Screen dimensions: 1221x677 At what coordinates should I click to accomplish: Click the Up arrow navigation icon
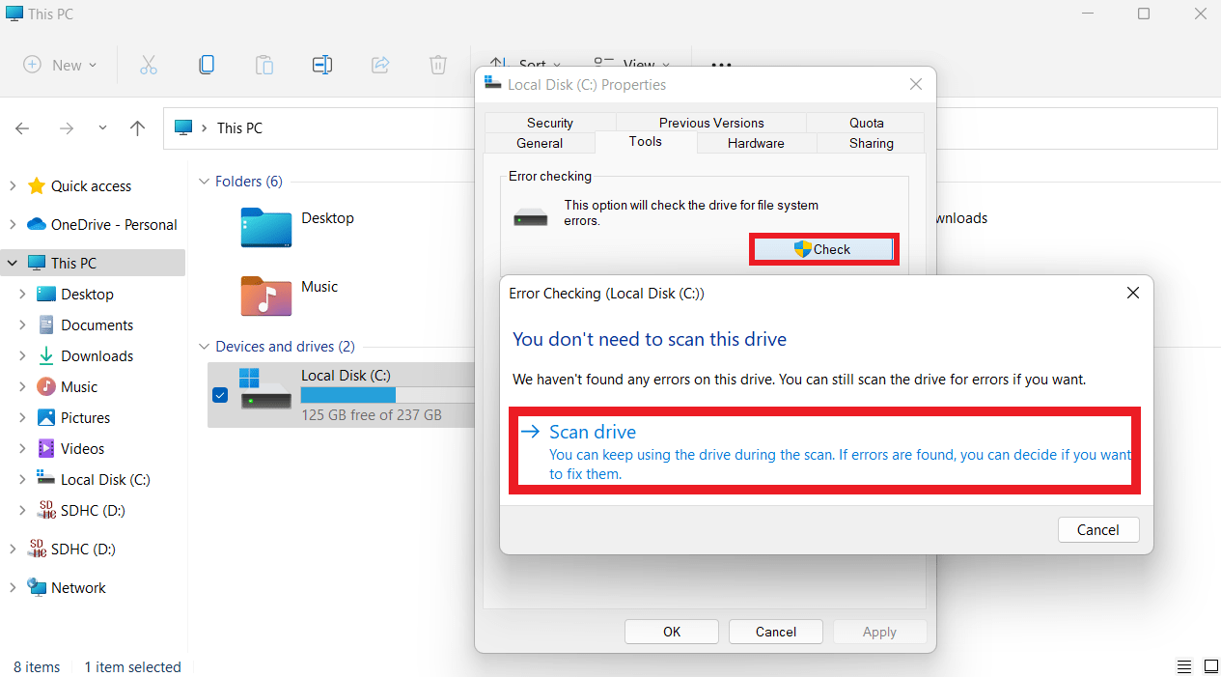coord(138,128)
